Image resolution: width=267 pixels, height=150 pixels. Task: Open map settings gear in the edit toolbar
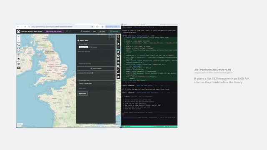(118, 77)
